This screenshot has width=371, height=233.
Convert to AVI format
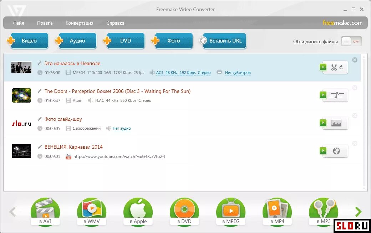click(x=45, y=212)
